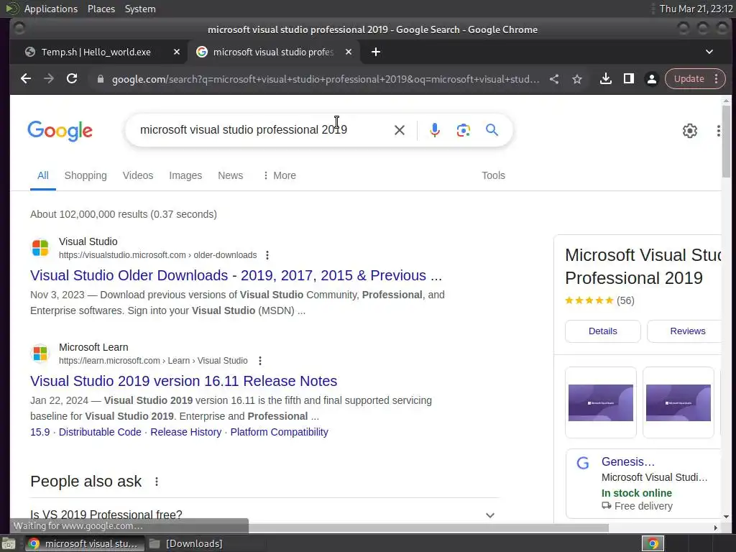736x552 pixels.
Task: Clear the search box with X
Action: [400, 130]
